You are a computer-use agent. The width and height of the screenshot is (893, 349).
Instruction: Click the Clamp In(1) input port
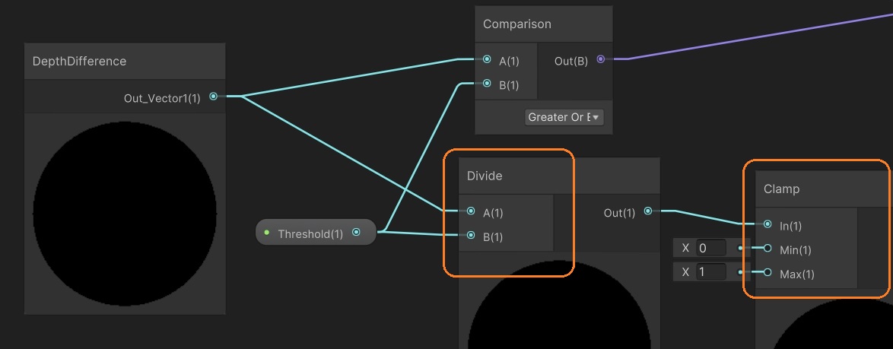(x=767, y=224)
